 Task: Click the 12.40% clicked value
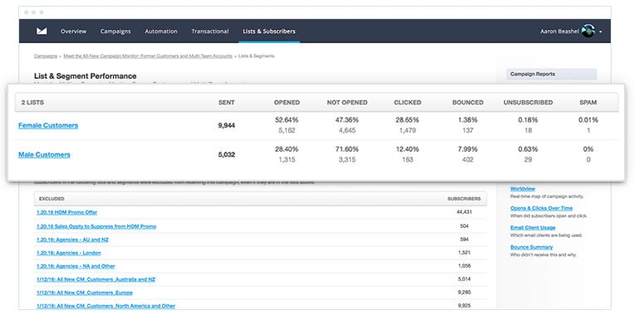tap(407, 149)
